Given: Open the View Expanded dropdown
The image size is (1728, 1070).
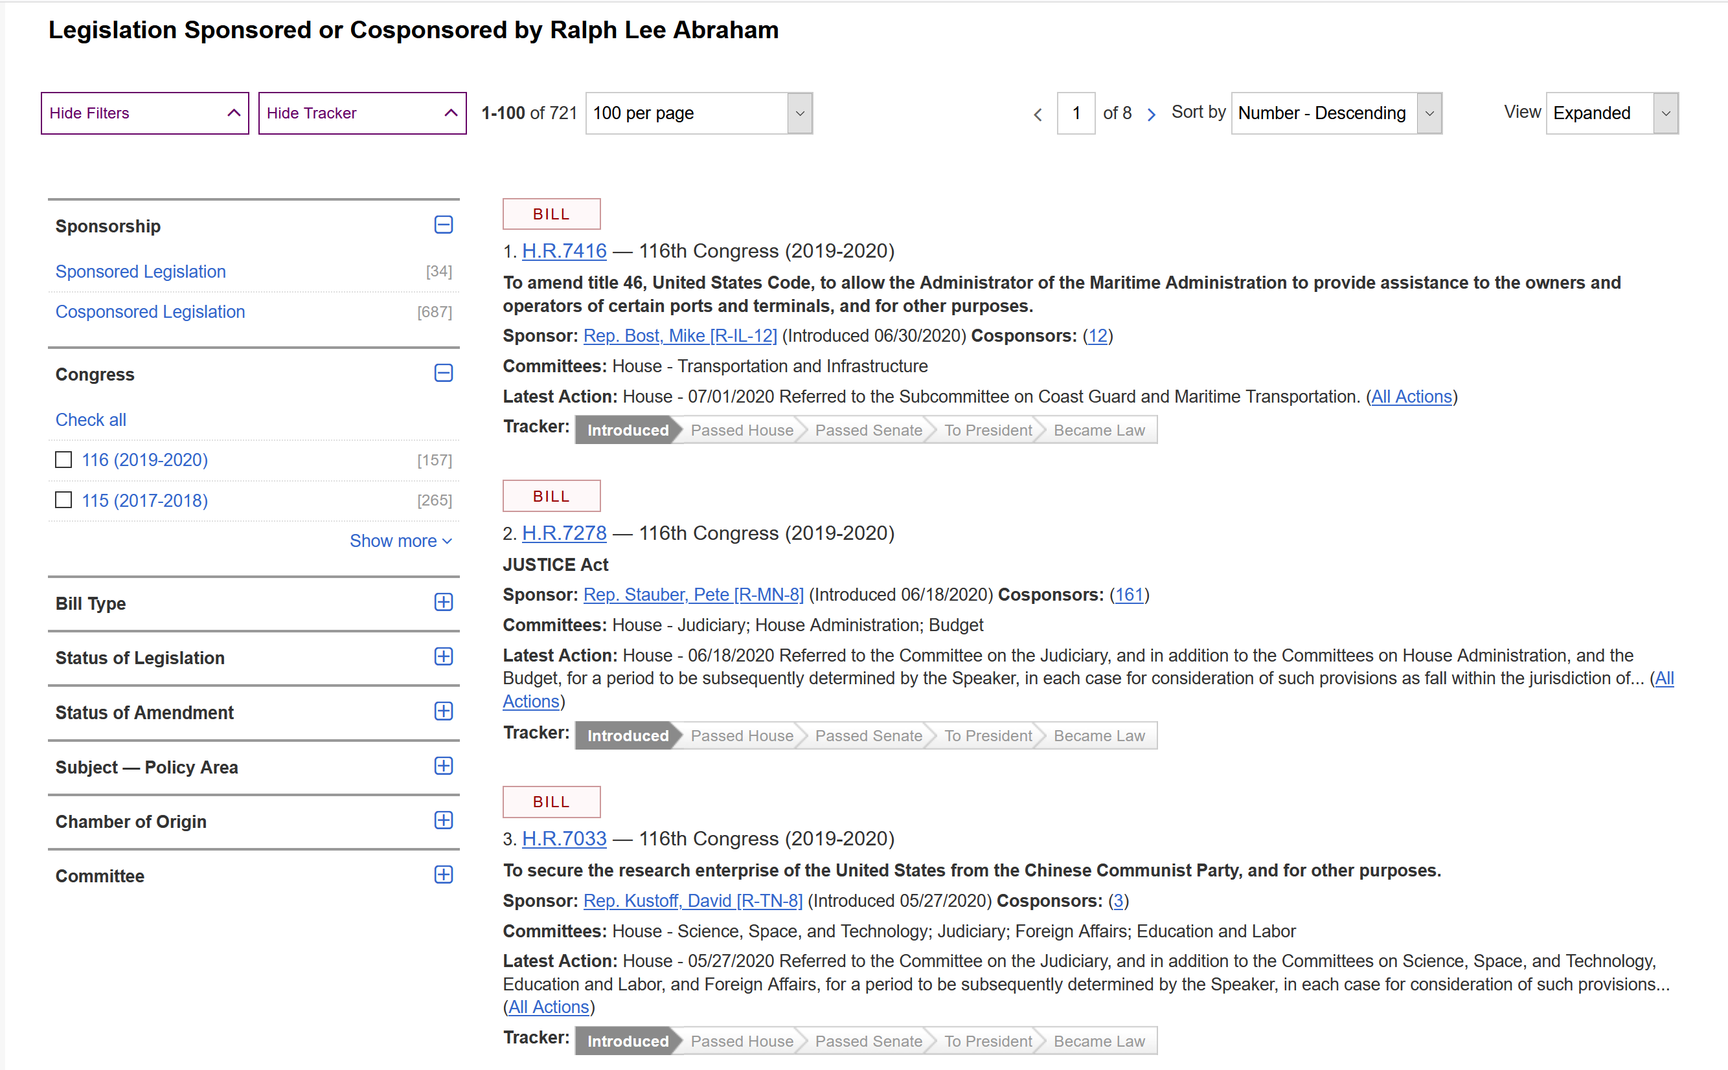Looking at the screenshot, I should [x=1611, y=113].
